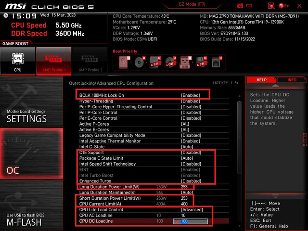Open Long Duration Maintained(s) [Auto] options
The image size is (308, 231).
click(x=187, y=192)
